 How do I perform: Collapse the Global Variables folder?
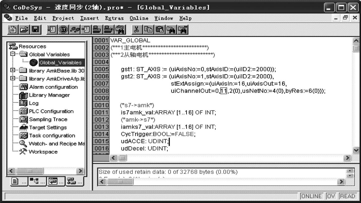click(x=13, y=54)
